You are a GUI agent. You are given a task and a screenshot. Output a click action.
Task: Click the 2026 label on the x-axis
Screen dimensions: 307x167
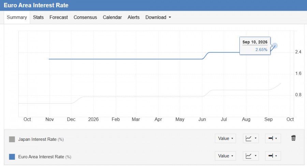(93, 119)
